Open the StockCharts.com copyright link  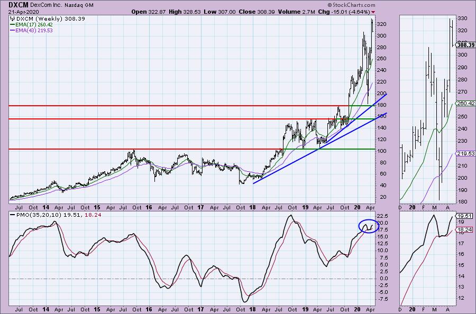coord(351,5)
